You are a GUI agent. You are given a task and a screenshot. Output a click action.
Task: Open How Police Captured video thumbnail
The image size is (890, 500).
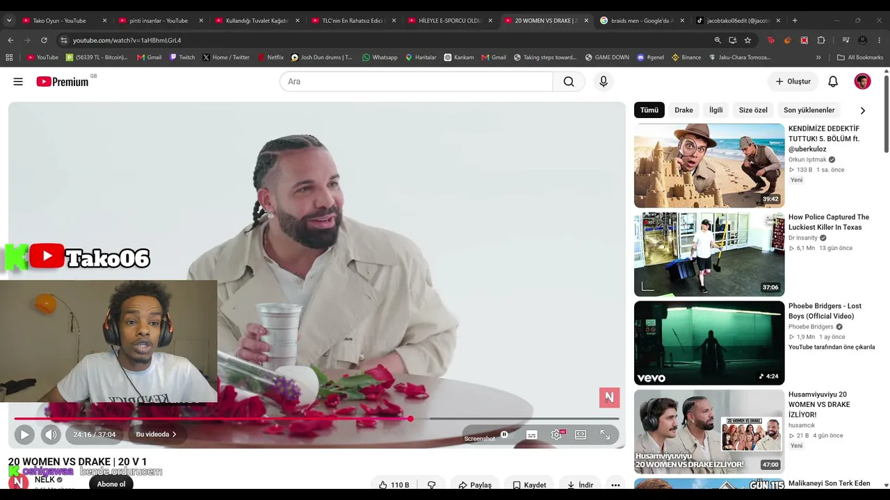tap(709, 254)
